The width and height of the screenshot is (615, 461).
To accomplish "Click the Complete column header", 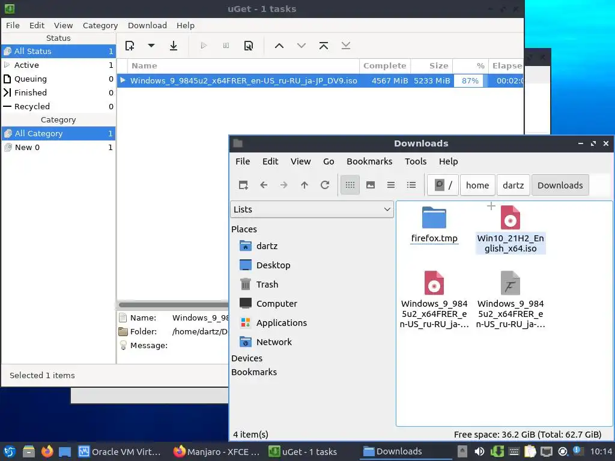I will pyautogui.click(x=385, y=66).
